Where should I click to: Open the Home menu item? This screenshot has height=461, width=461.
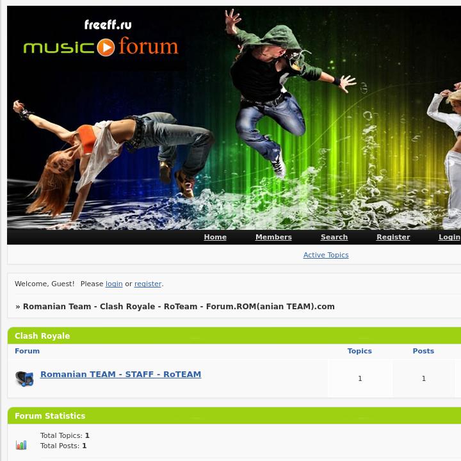(x=215, y=237)
